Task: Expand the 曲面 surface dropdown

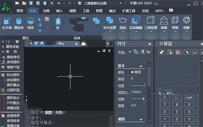Action: pos(164,31)
